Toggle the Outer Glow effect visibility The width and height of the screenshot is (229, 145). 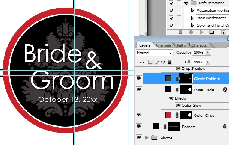coord(178,106)
